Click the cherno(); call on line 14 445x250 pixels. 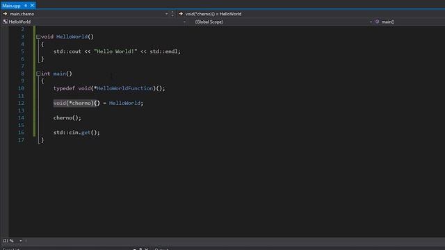click(x=67, y=117)
